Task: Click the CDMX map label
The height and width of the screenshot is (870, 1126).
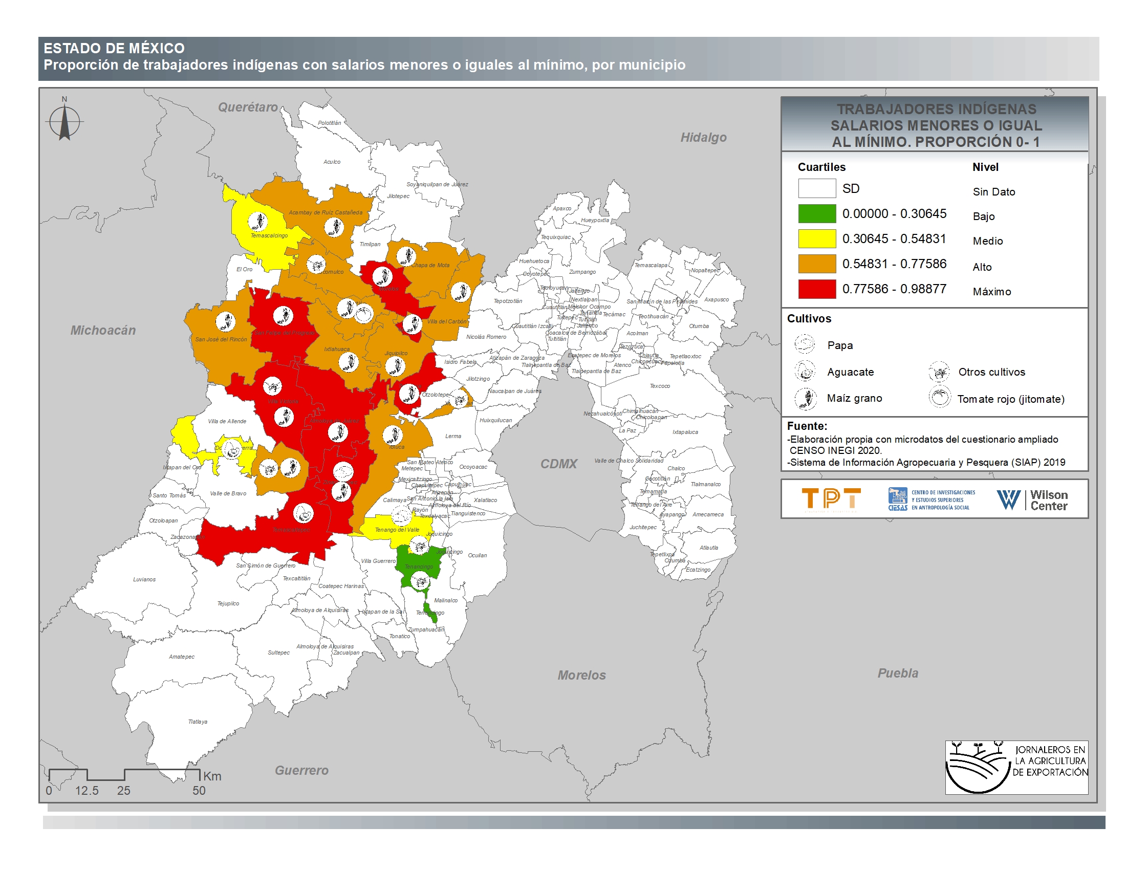Action: pyautogui.click(x=558, y=464)
